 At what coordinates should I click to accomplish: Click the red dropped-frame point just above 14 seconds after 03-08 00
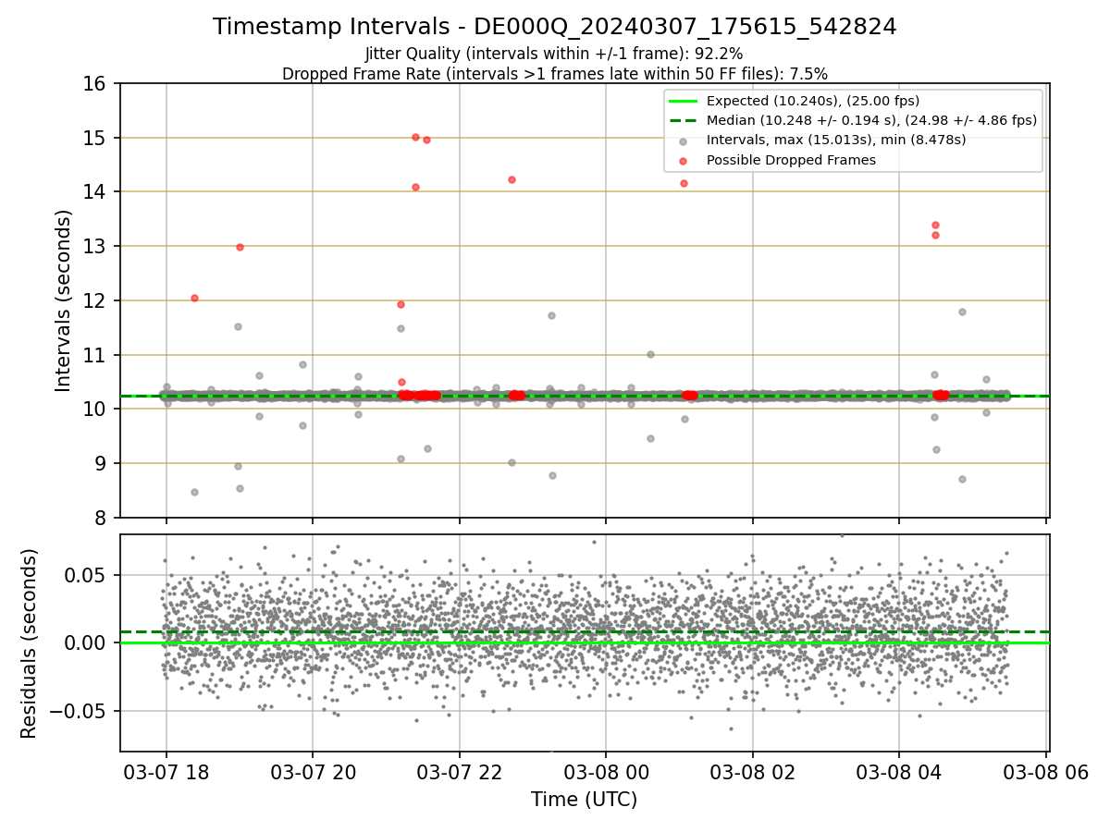(684, 183)
